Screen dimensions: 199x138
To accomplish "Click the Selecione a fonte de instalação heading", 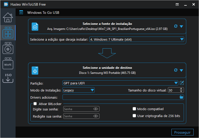I will coord(107,24).
